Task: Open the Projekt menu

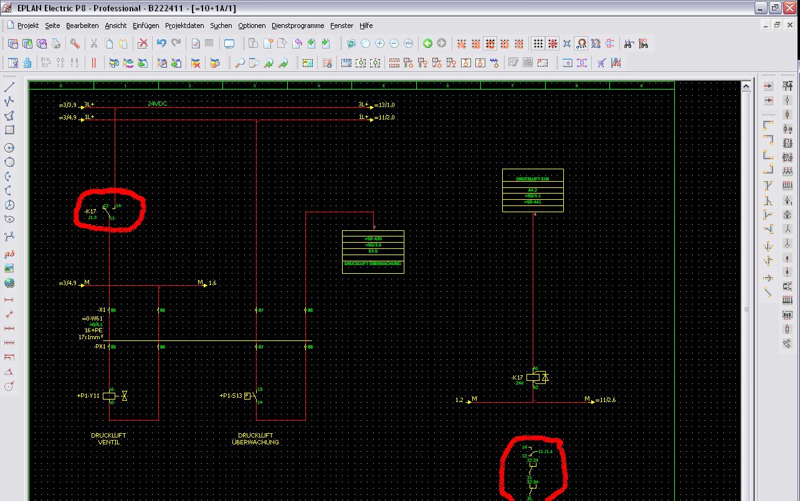Action: click(x=28, y=26)
